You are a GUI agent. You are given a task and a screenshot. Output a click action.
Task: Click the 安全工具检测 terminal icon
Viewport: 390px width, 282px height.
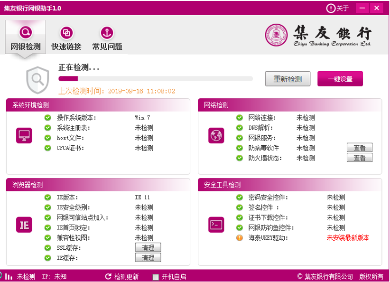pos(216,225)
